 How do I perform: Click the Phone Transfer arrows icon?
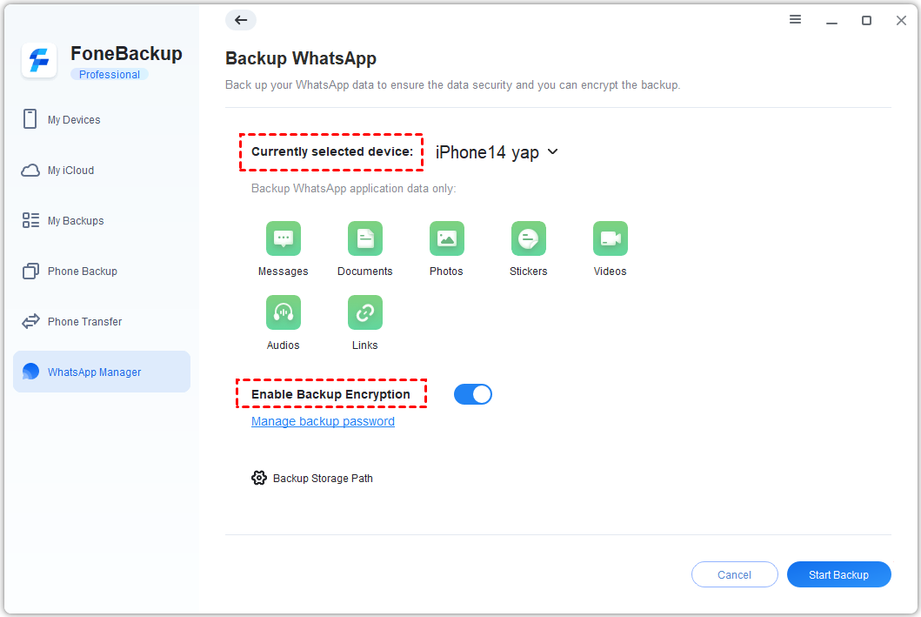click(x=30, y=321)
